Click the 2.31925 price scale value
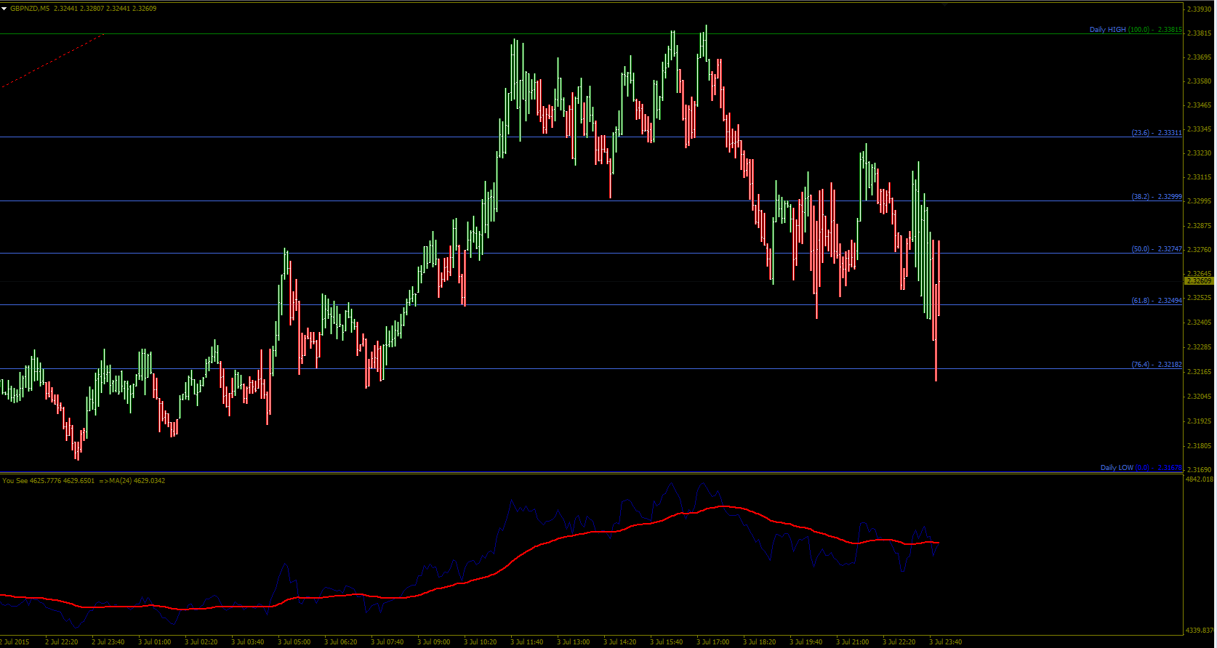This screenshot has height=648, width=1217. (x=1199, y=421)
